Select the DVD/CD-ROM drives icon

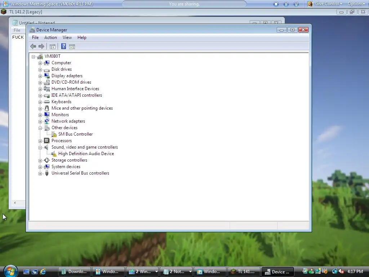(x=47, y=82)
